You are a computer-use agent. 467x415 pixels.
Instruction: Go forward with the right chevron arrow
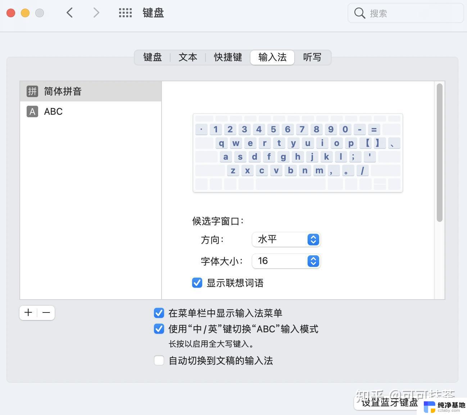(96, 13)
